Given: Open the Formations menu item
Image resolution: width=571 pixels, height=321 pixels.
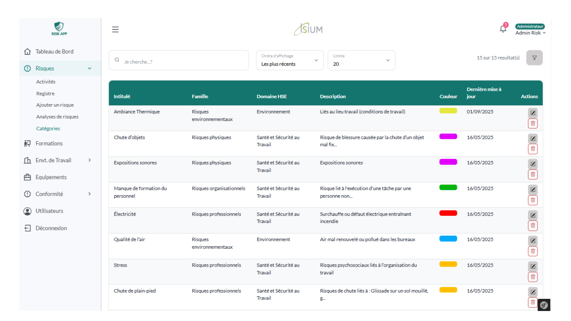Looking at the screenshot, I should [49, 143].
